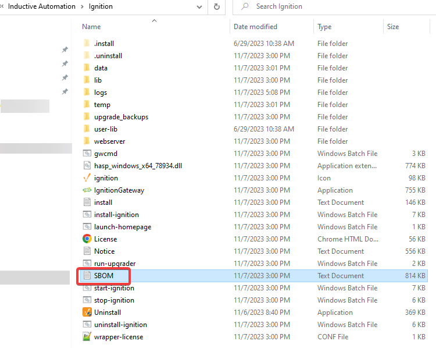The width and height of the screenshot is (436, 348).
Task: Click the Chrome icon beside License
Action: point(87,239)
